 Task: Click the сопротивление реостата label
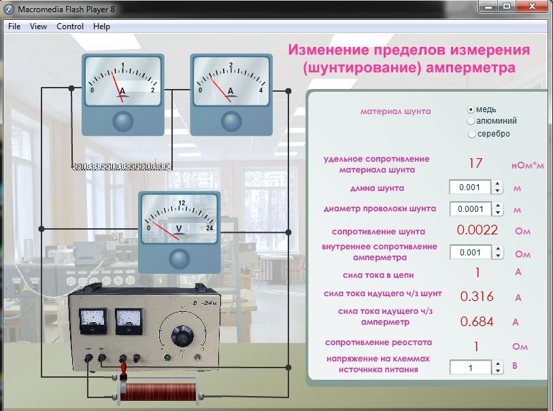pyautogui.click(x=378, y=342)
